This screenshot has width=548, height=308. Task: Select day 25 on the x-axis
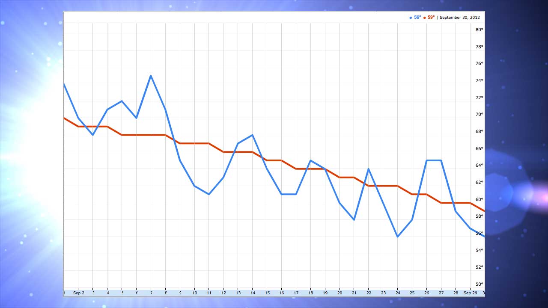click(412, 293)
